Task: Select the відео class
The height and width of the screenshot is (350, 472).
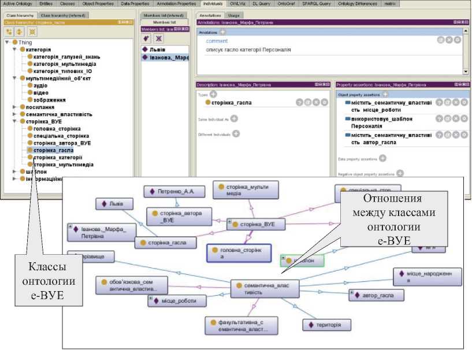Action: point(41,92)
